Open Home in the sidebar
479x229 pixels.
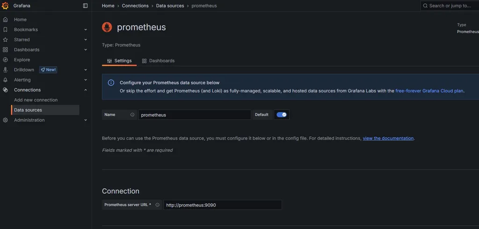20,20
